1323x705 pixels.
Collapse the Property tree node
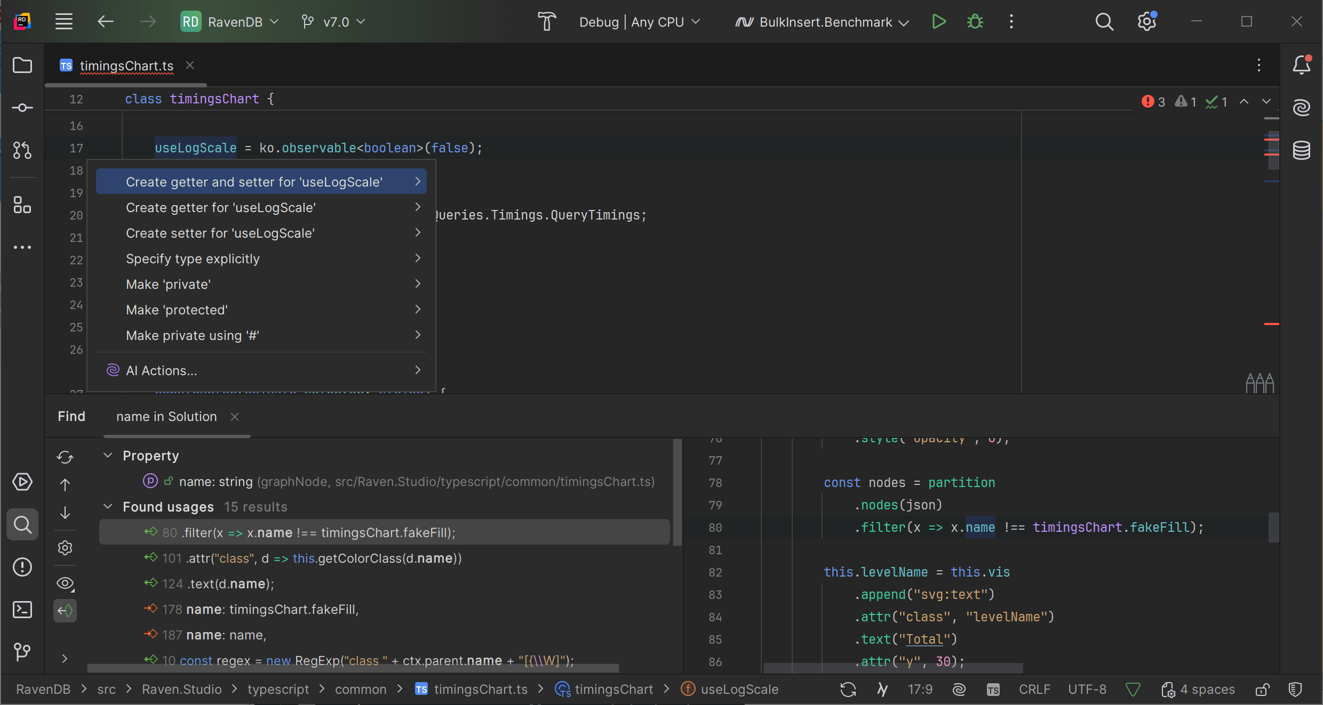[108, 456]
